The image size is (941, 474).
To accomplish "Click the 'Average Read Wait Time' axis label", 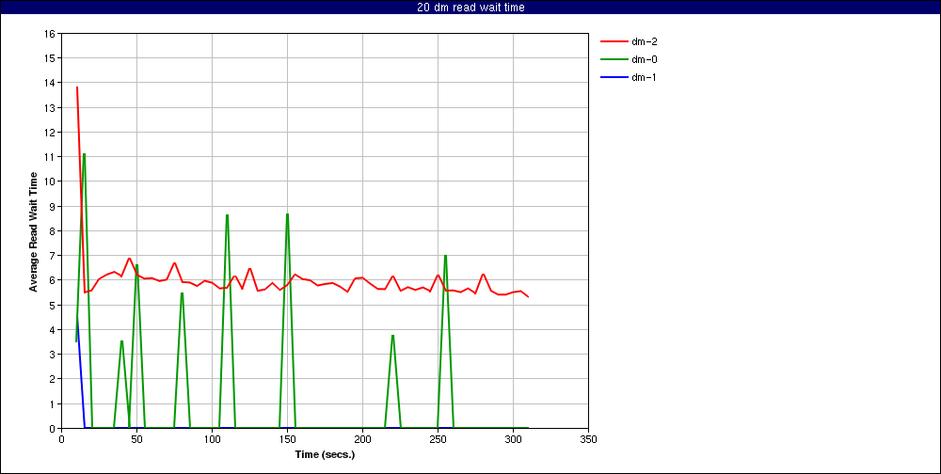I will tap(34, 231).
